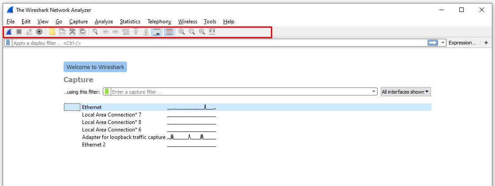Open the File menu
Screen dimensions: 495x186
[11, 22]
